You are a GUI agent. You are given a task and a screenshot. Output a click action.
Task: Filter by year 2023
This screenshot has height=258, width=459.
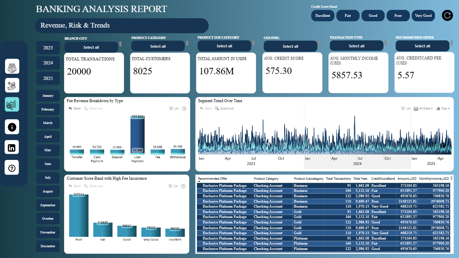pos(48,48)
